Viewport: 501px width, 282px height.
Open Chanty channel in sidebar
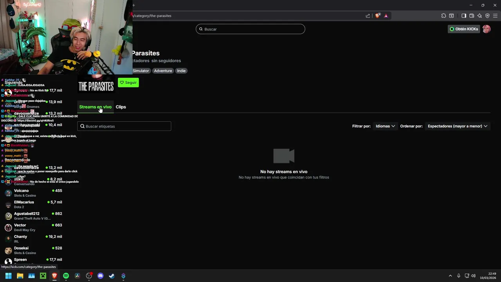coord(33,239)
